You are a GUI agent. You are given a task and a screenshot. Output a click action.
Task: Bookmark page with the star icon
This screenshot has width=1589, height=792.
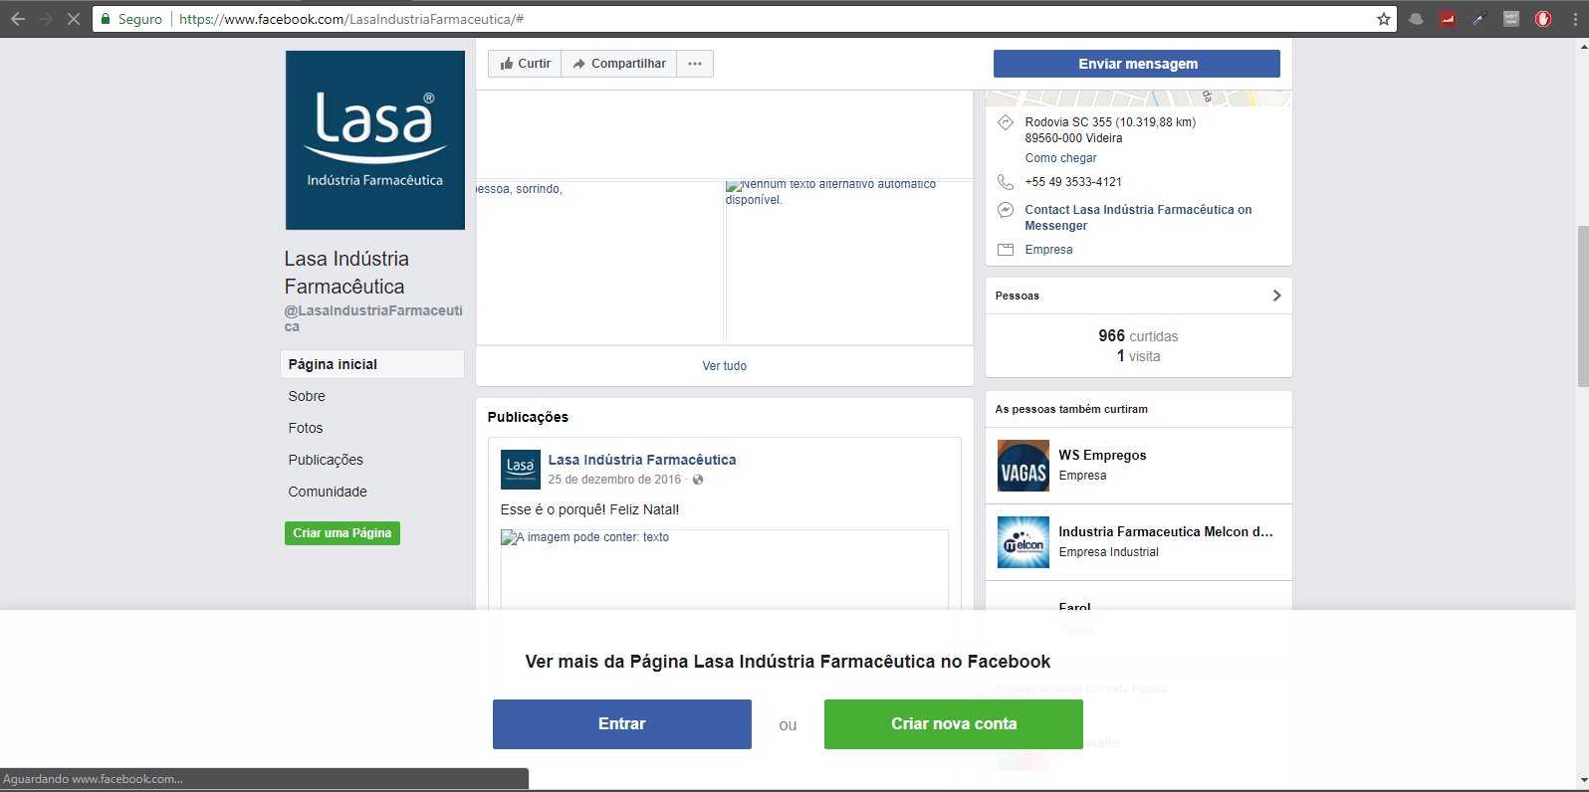coord(1384,19)
